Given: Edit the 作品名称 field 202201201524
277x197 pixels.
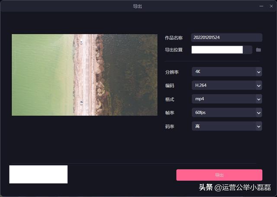Looking at the screenshot, I should coord(227,38).
